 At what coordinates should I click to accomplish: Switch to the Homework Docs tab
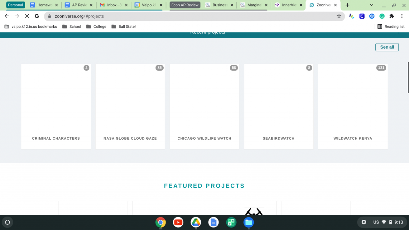point(44,5)
